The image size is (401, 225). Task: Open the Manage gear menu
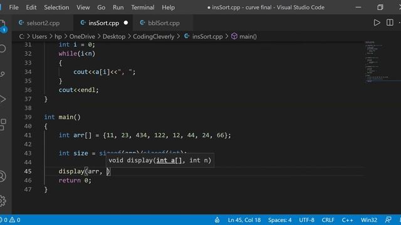(x=3, y=201)
